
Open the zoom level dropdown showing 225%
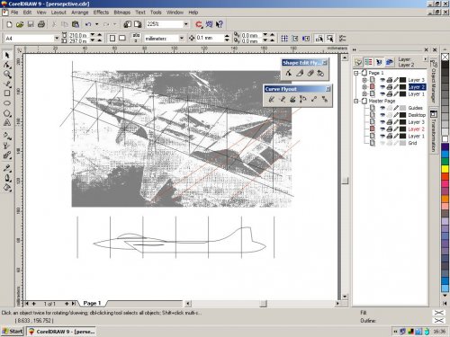[x=186, y=24]
